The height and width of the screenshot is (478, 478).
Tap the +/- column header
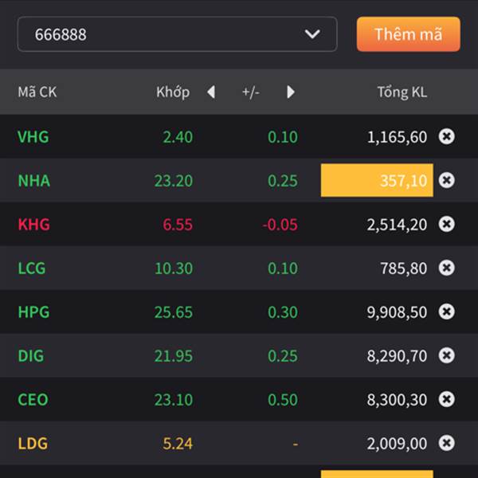tap(251, 92)
